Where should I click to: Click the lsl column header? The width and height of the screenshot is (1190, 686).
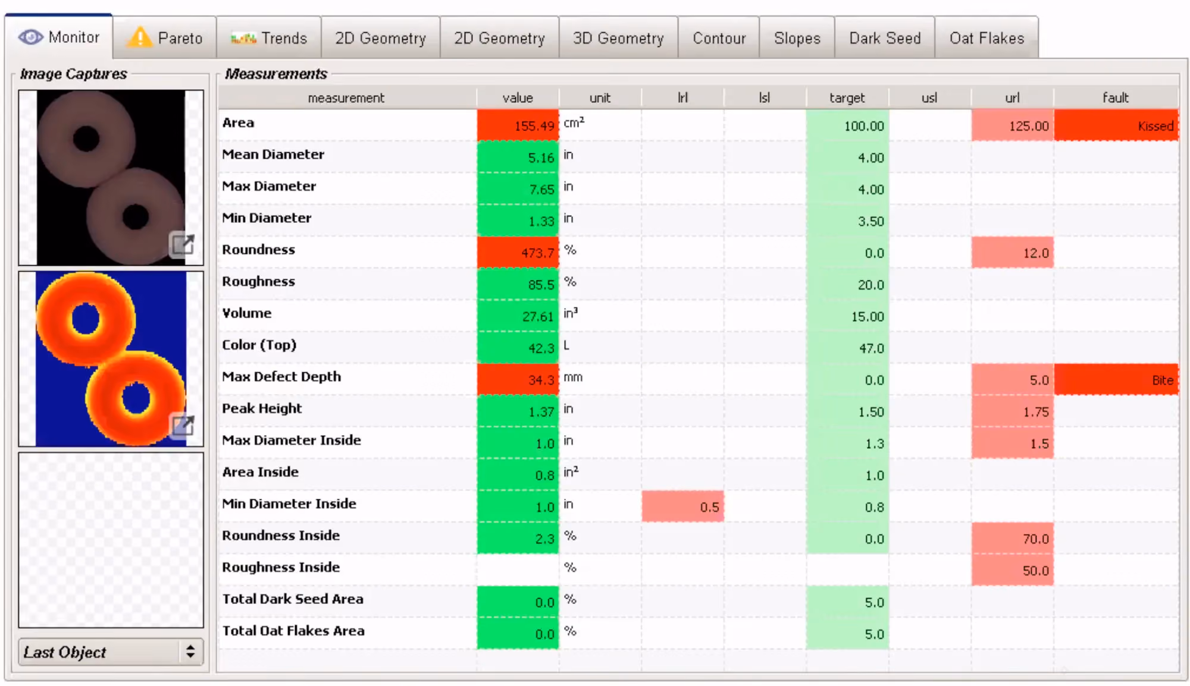click(765, 98)
